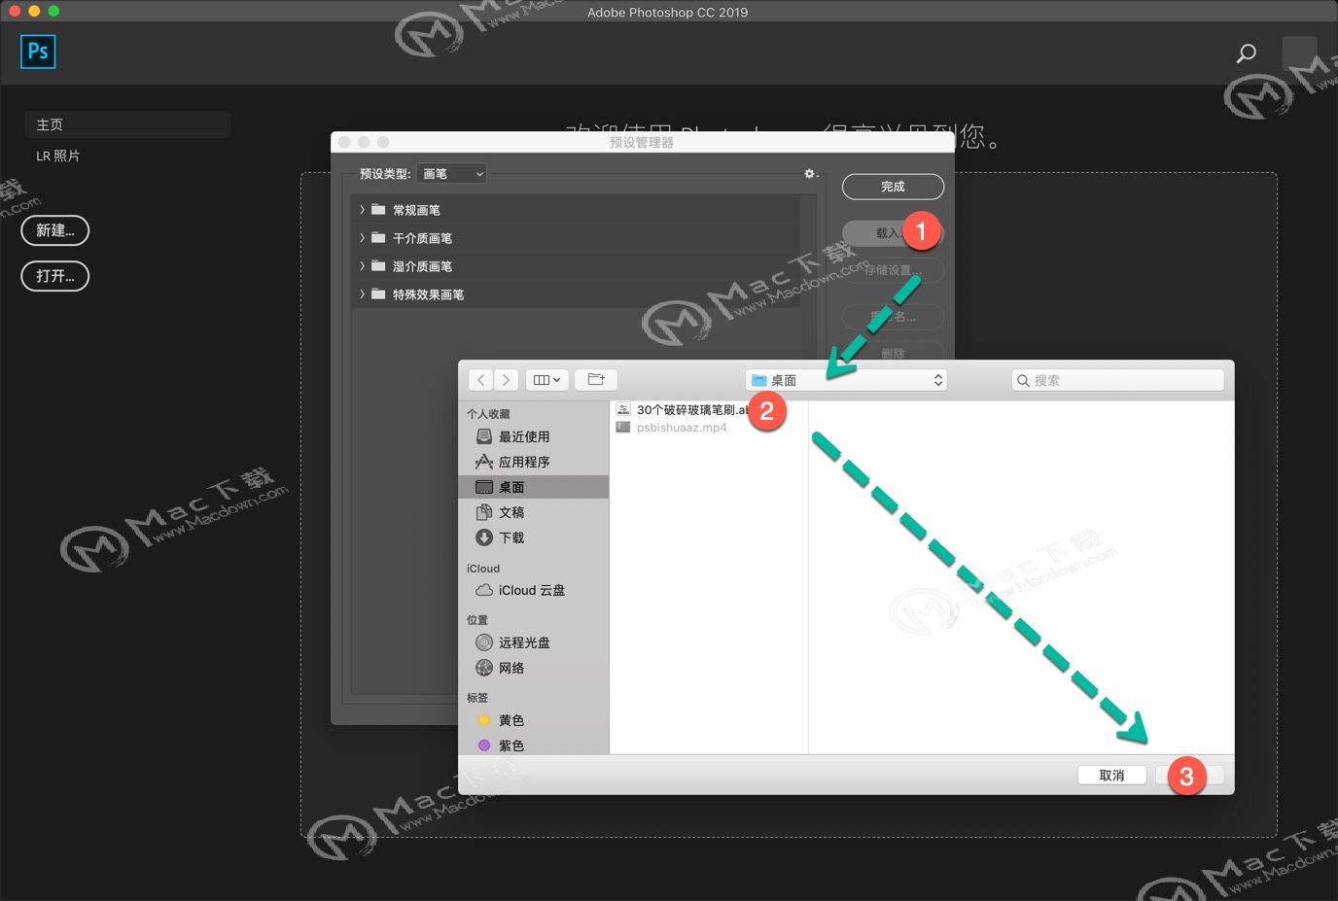This screenshot has width=1338, height=901.
Task: Expand the 常规画笔 folder
Action: pos(363,210)
